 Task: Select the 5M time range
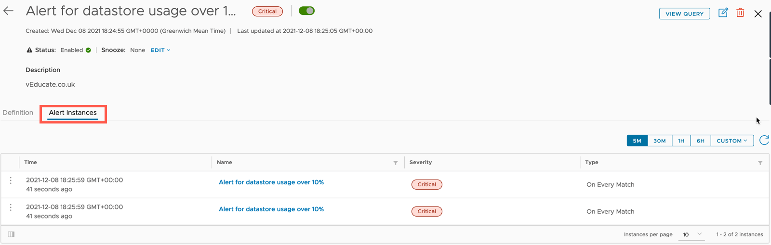[x=637, y=141]
